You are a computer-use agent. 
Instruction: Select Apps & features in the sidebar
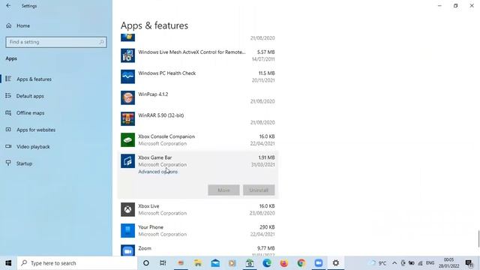[x=34, y=79]
